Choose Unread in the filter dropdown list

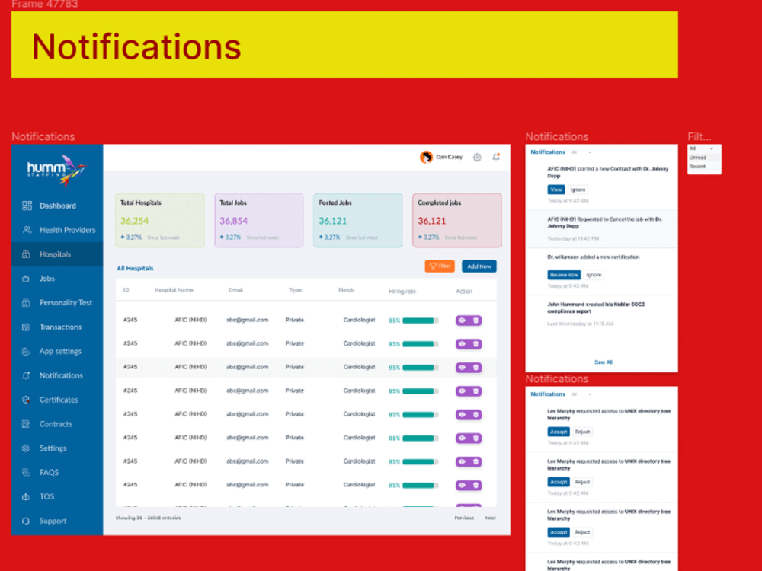click(704, 158)
